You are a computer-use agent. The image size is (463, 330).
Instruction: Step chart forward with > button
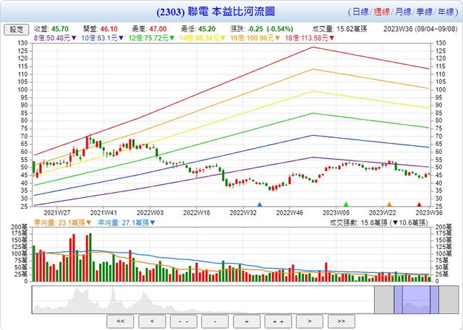309,319
